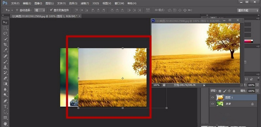Open the 滤镜(T) menu

pyautogui.click(x=85, y=3)
